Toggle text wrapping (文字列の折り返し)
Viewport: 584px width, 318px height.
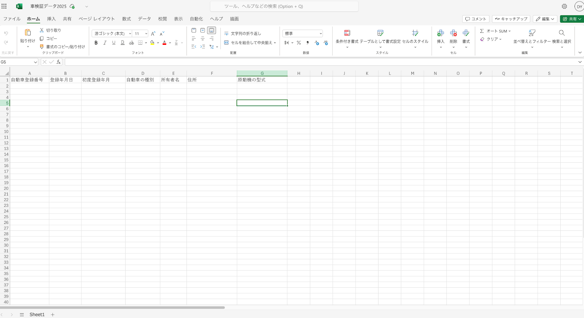(x=243, y=34)
